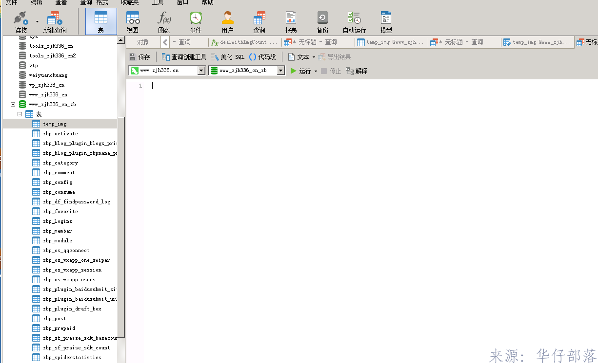Image resolution: width=598 pixels, height=363 pixels.
Task: Switch to first temp_img @www_zjh tab
Action: (391, 42)
